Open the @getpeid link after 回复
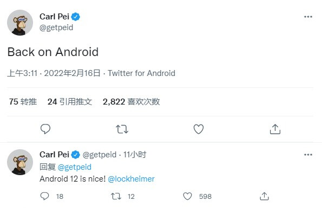Image resolution: width=322 pixels, height=208 pixels. (x=75, y=167)
